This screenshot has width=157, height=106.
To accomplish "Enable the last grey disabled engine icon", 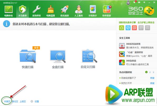I will coord(148,28).
